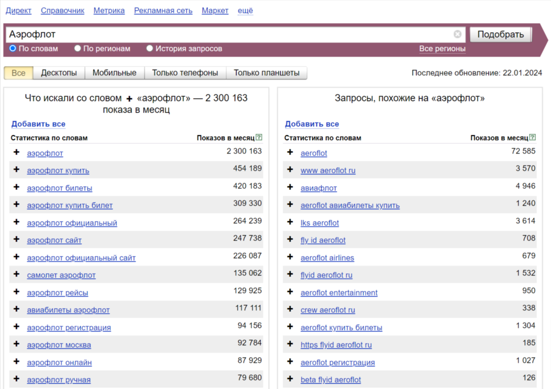Add aeroflot авиабилеты купить with plus icon
Image resolution: width=551 pixels, height=389 pixels.
(290, 204)
